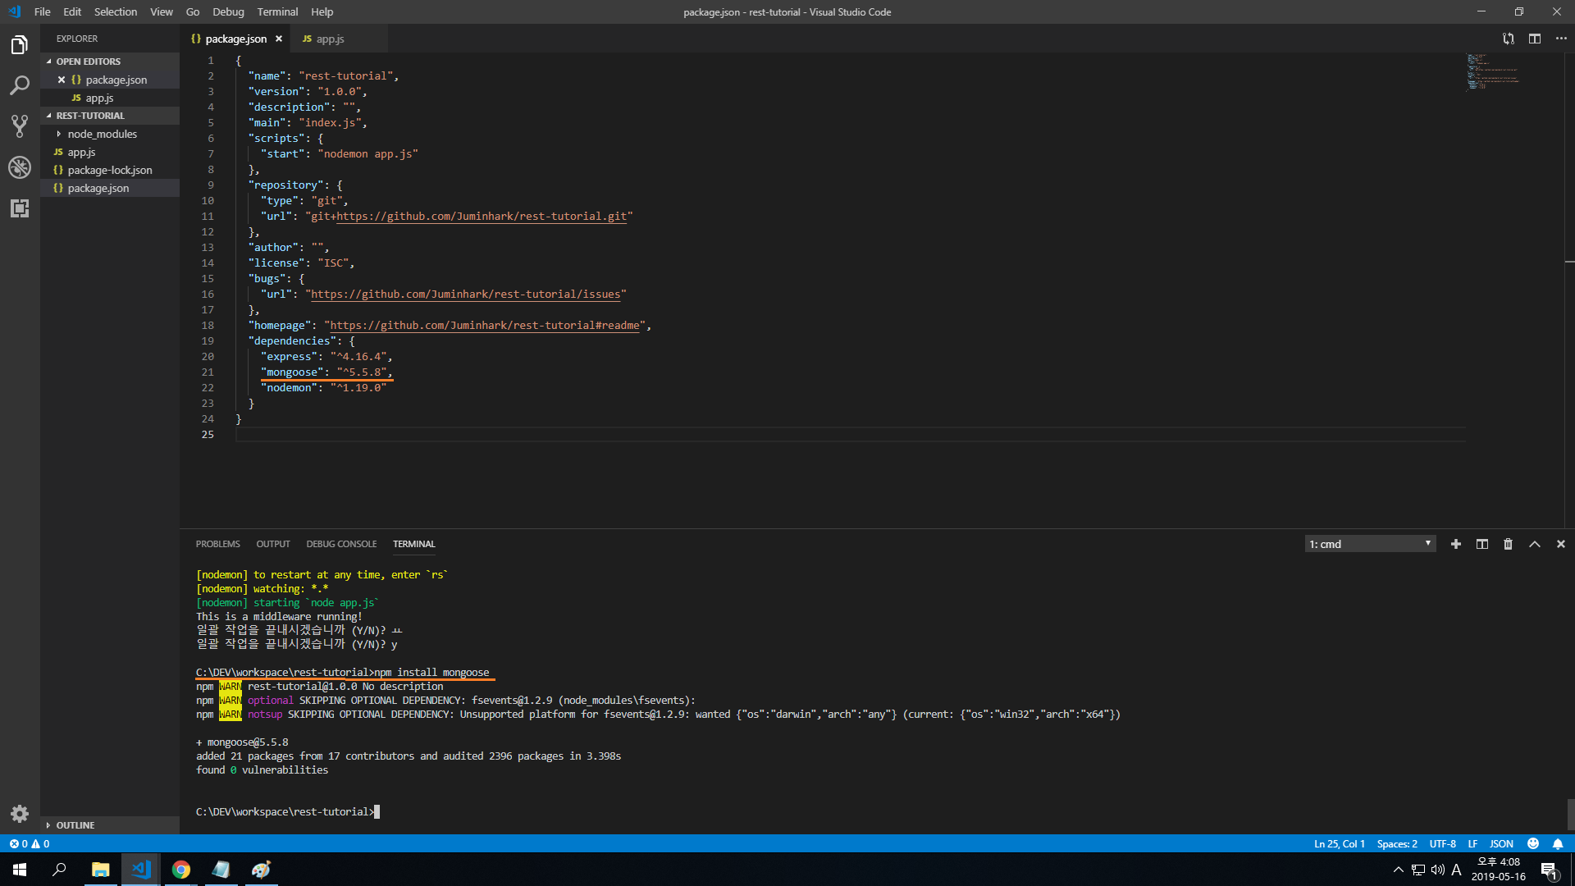Open the Terminal menu

(277, 11)
